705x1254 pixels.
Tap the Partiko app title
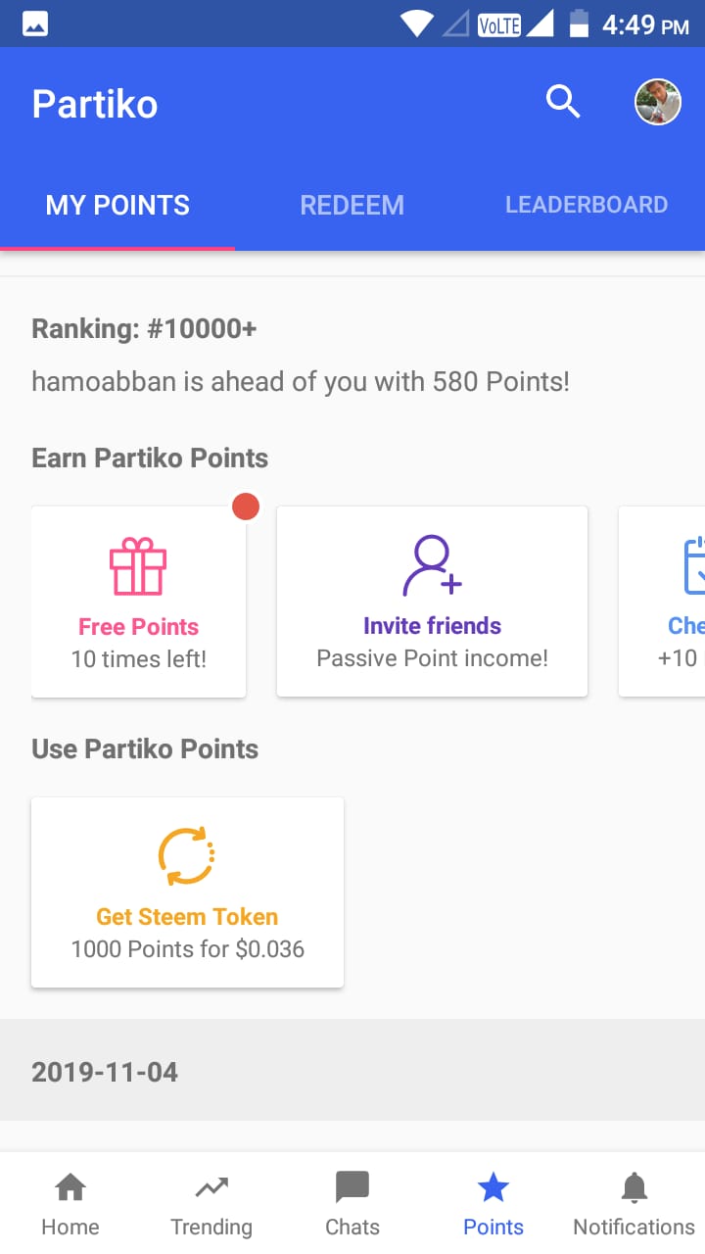pyautogui.click(x=95, y=104)
